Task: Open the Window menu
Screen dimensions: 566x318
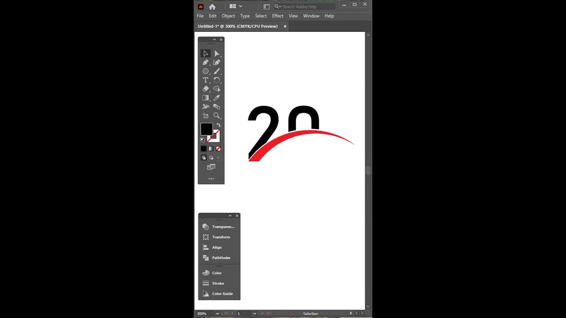Action: 311,16
